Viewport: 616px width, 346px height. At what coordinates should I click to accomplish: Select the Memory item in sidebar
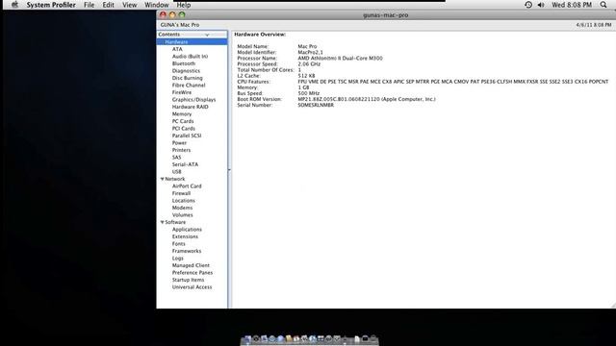coord(182,114)
